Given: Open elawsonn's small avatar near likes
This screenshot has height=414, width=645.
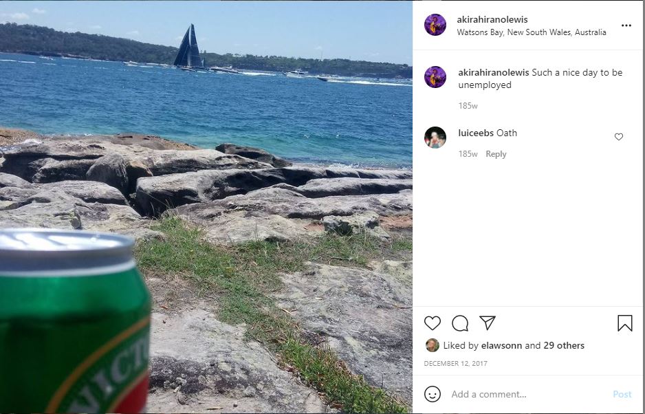Looking at the screenshot, I should pyautogui.click(x=433, y=345).
